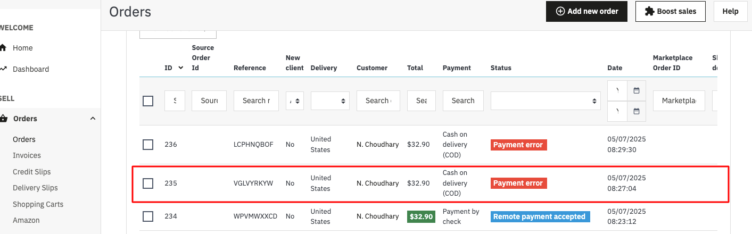Open the calendar picker for Date to
The width and height of the screenshot is (752, 234).
pyautogui.click(x=637, y=111)
